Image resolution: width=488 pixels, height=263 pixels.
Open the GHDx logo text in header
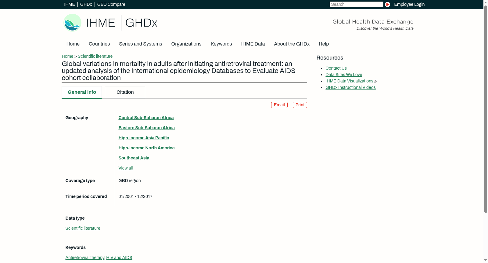point(141,23)
